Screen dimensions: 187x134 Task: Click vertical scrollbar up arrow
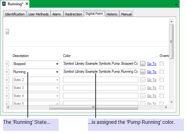(171, 22)
